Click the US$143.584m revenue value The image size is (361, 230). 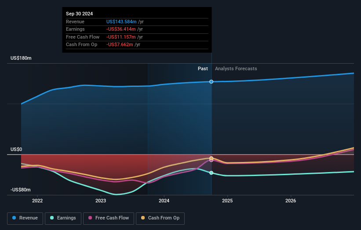click(121, 22)
